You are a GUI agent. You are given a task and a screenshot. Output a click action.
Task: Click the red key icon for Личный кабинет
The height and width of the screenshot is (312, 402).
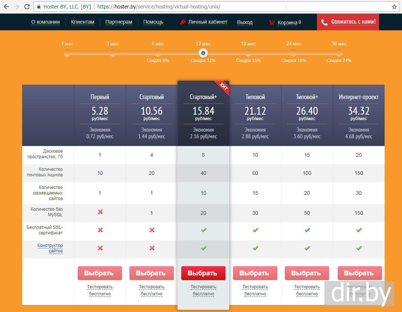pyautogui.click(x=182, y=22)
